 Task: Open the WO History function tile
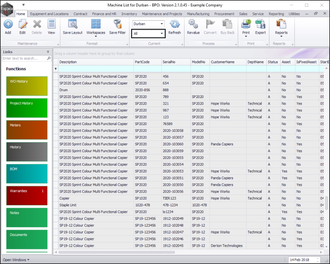pyautogui.click(x=27, y=86)
